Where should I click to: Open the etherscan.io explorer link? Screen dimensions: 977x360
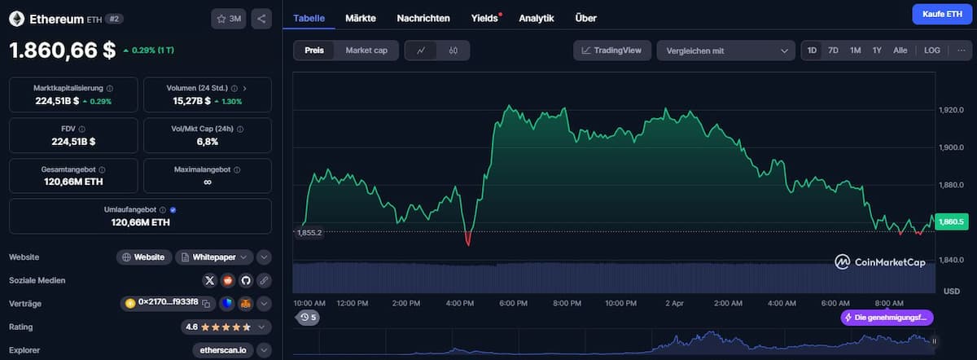[223, 349]
